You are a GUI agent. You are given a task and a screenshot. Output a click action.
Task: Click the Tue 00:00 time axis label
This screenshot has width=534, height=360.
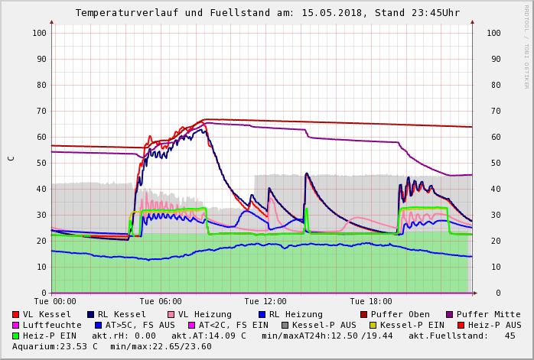(x=55, y=301)
